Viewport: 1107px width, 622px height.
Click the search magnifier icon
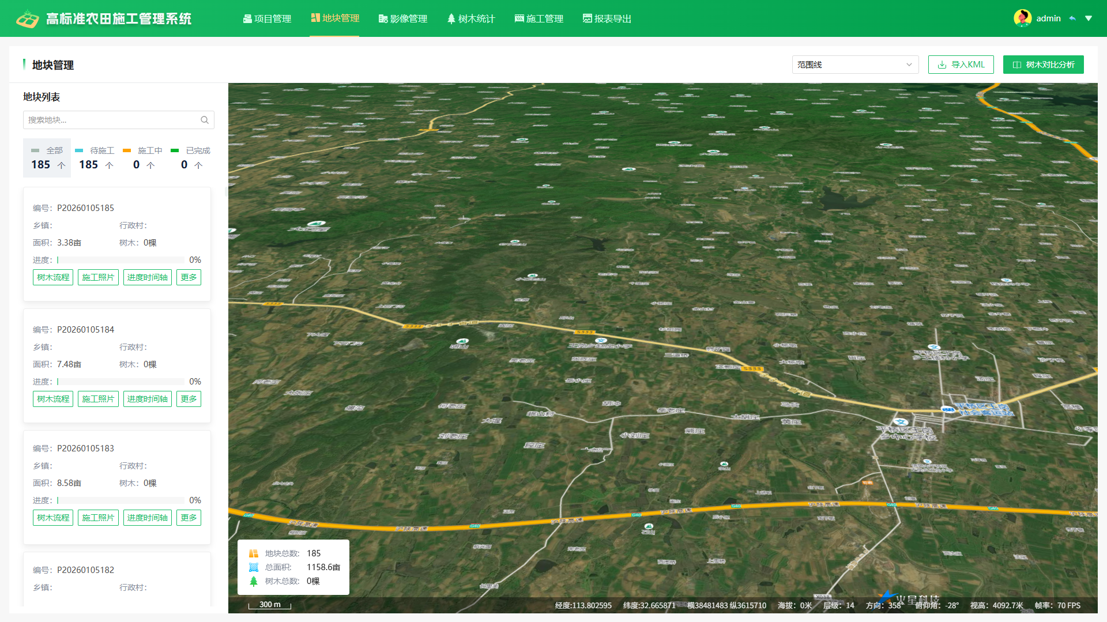coord(205,120)
